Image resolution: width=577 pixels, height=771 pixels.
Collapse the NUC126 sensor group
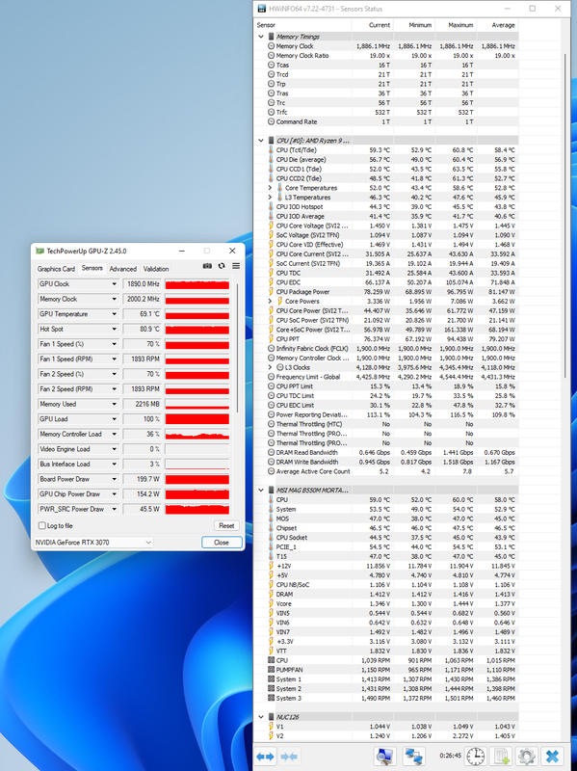[261, 717]
